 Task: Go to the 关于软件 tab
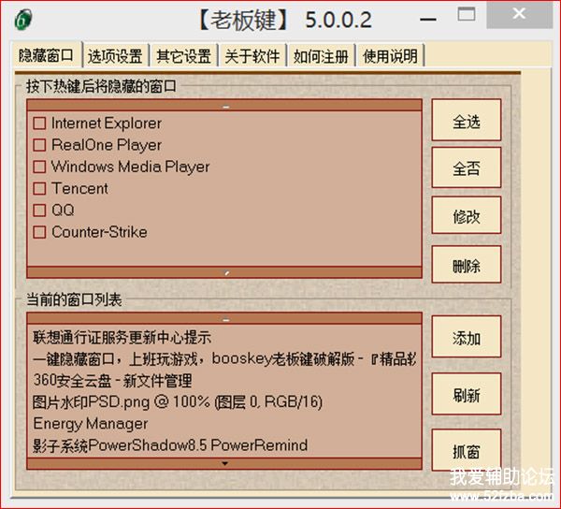[252, 56]
